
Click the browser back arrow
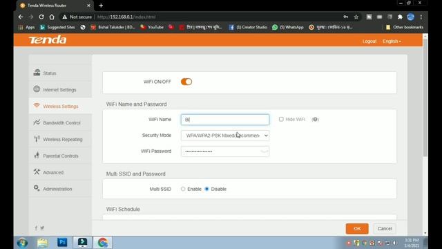click(x=21, y=17)
